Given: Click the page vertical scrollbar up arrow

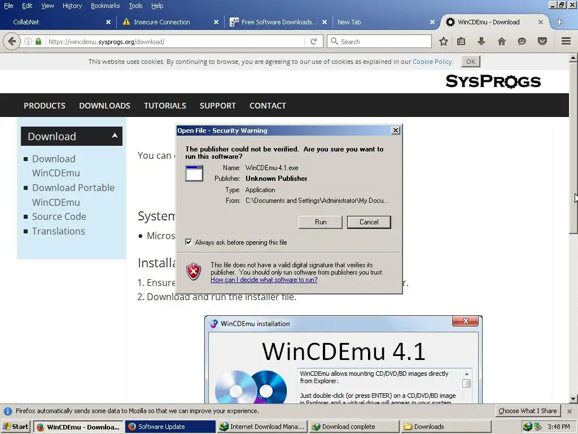Looking at the screenshot, I should pos(573,58).
